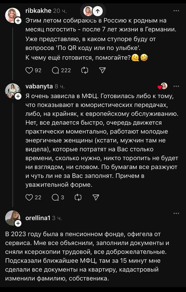Open more options menu for orellina1's reply
Viewport: 186px width, 292px height.
pyautogui.click(x=176, y=213)
